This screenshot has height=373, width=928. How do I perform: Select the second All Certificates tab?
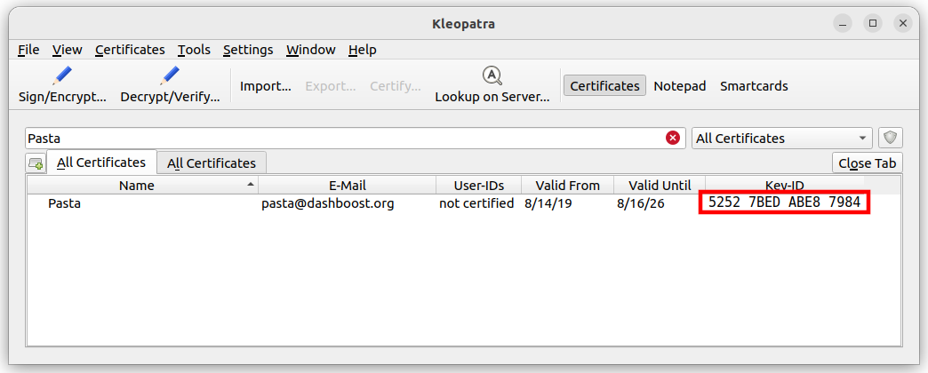pos(212,163)
